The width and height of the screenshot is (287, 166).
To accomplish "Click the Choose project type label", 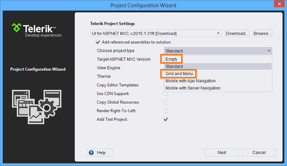I will [116, 51].
